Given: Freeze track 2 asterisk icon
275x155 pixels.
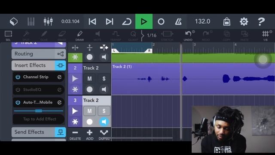Looking at the screenshot, I should point(75,90).
